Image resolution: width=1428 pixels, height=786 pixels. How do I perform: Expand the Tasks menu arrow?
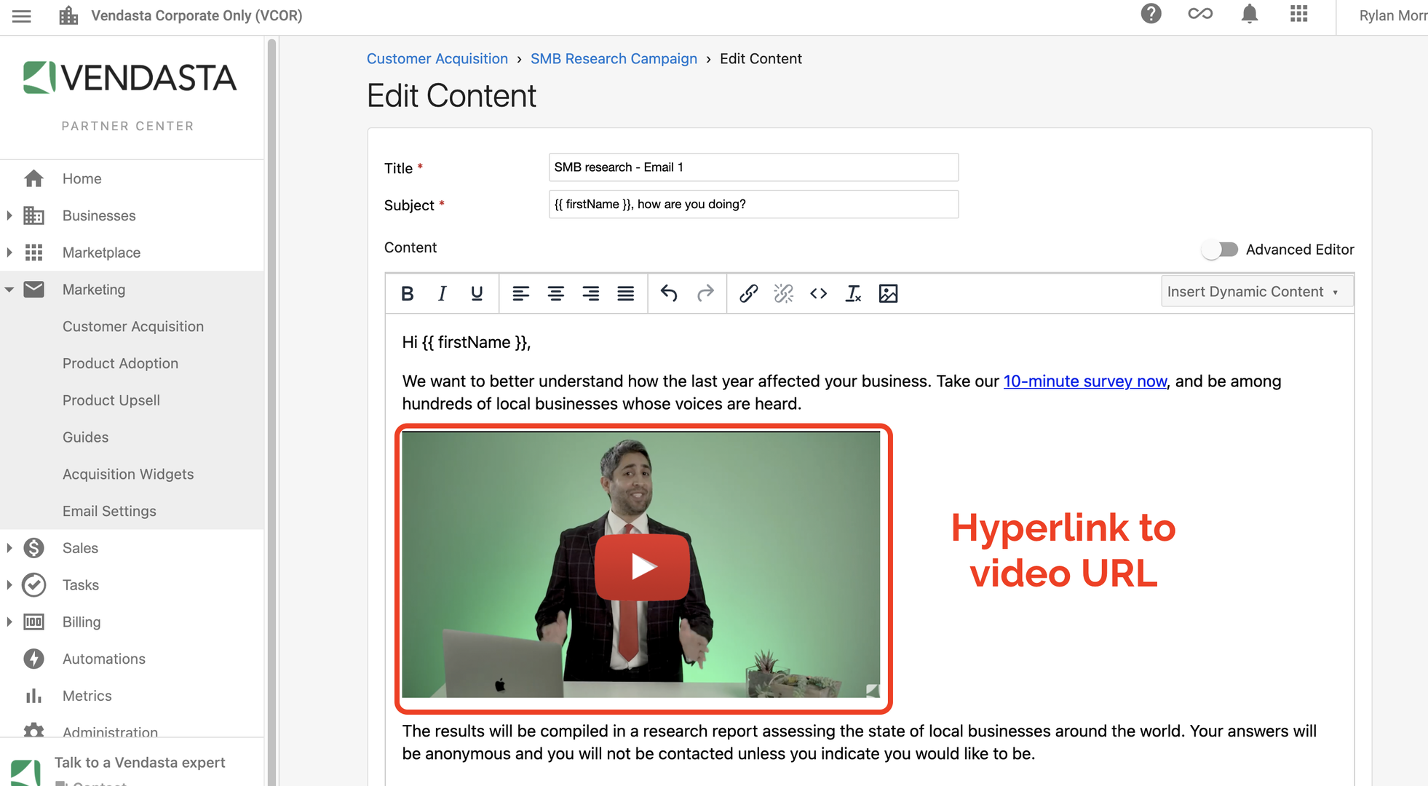point(9,585)
